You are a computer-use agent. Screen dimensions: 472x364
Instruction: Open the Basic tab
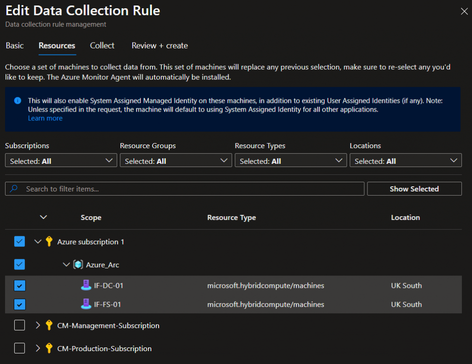coord(14,45)
